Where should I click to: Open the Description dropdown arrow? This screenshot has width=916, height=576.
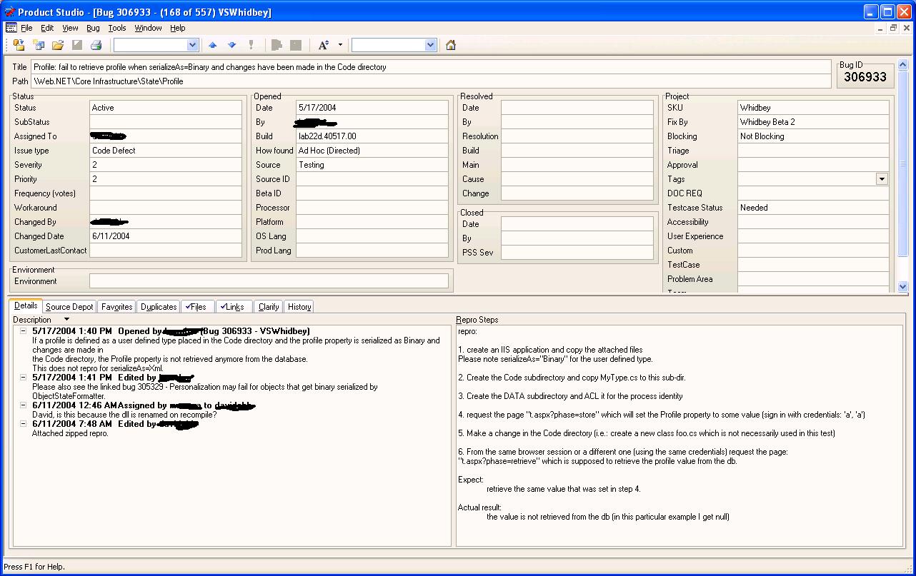(66, 320)
